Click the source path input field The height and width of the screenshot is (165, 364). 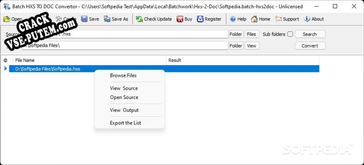click(x=125, y=34)
